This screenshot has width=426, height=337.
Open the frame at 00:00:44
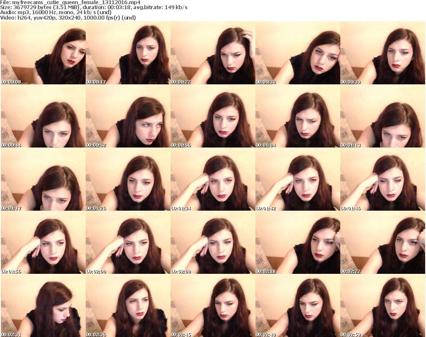pos(43,116)
